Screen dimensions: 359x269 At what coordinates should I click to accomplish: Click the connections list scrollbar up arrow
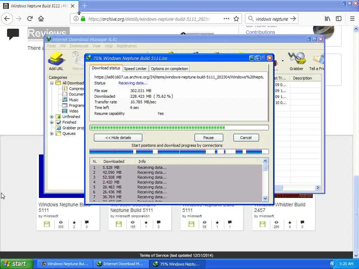[265, 161]
